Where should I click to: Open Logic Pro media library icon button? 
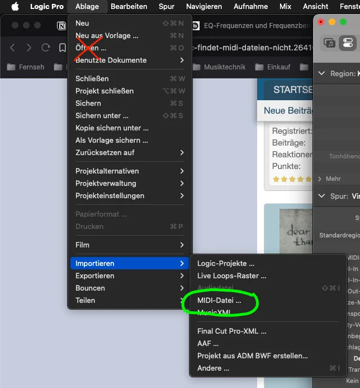pyautogui.click(x=329, y=43)
